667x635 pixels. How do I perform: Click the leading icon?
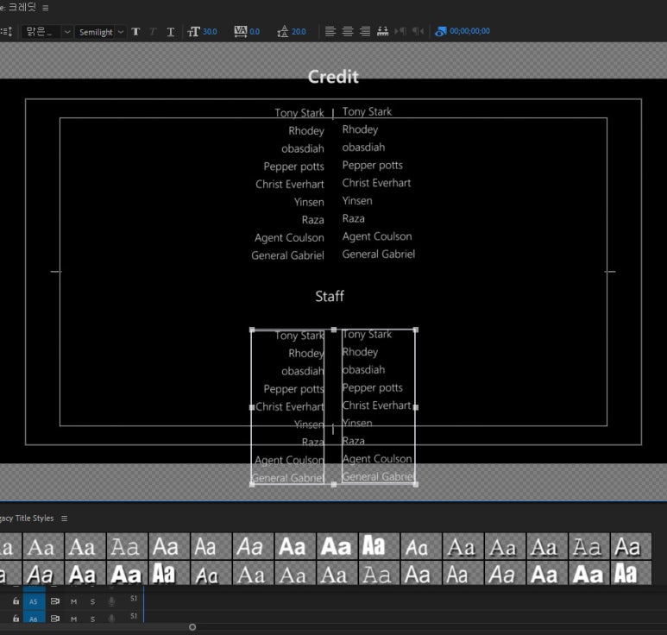click(283, 31)
